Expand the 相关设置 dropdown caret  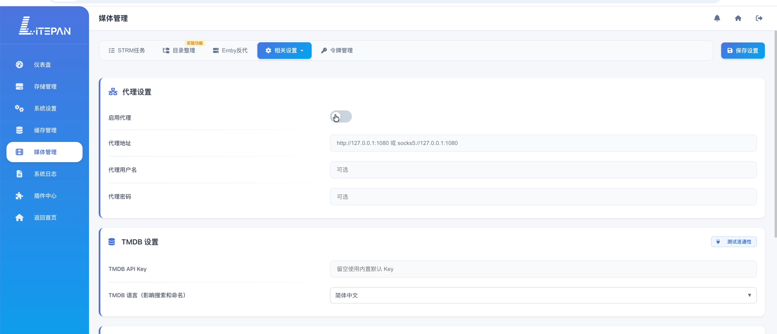302,50
